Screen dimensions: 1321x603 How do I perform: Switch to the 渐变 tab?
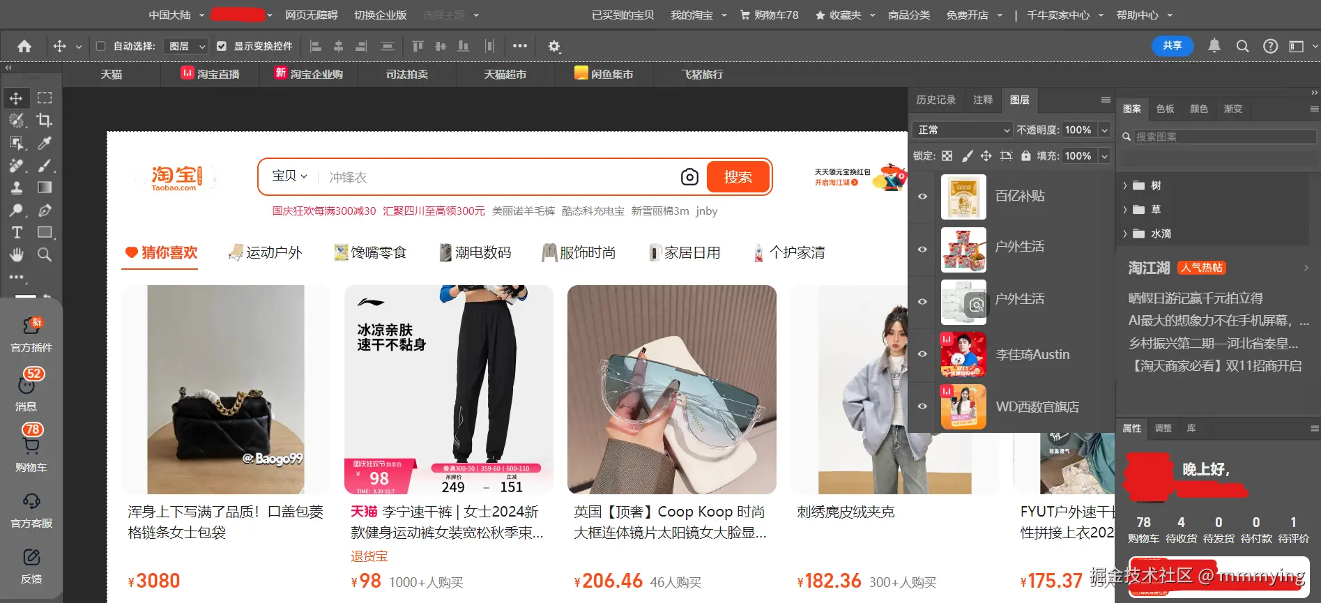[x=1233, y=109]
